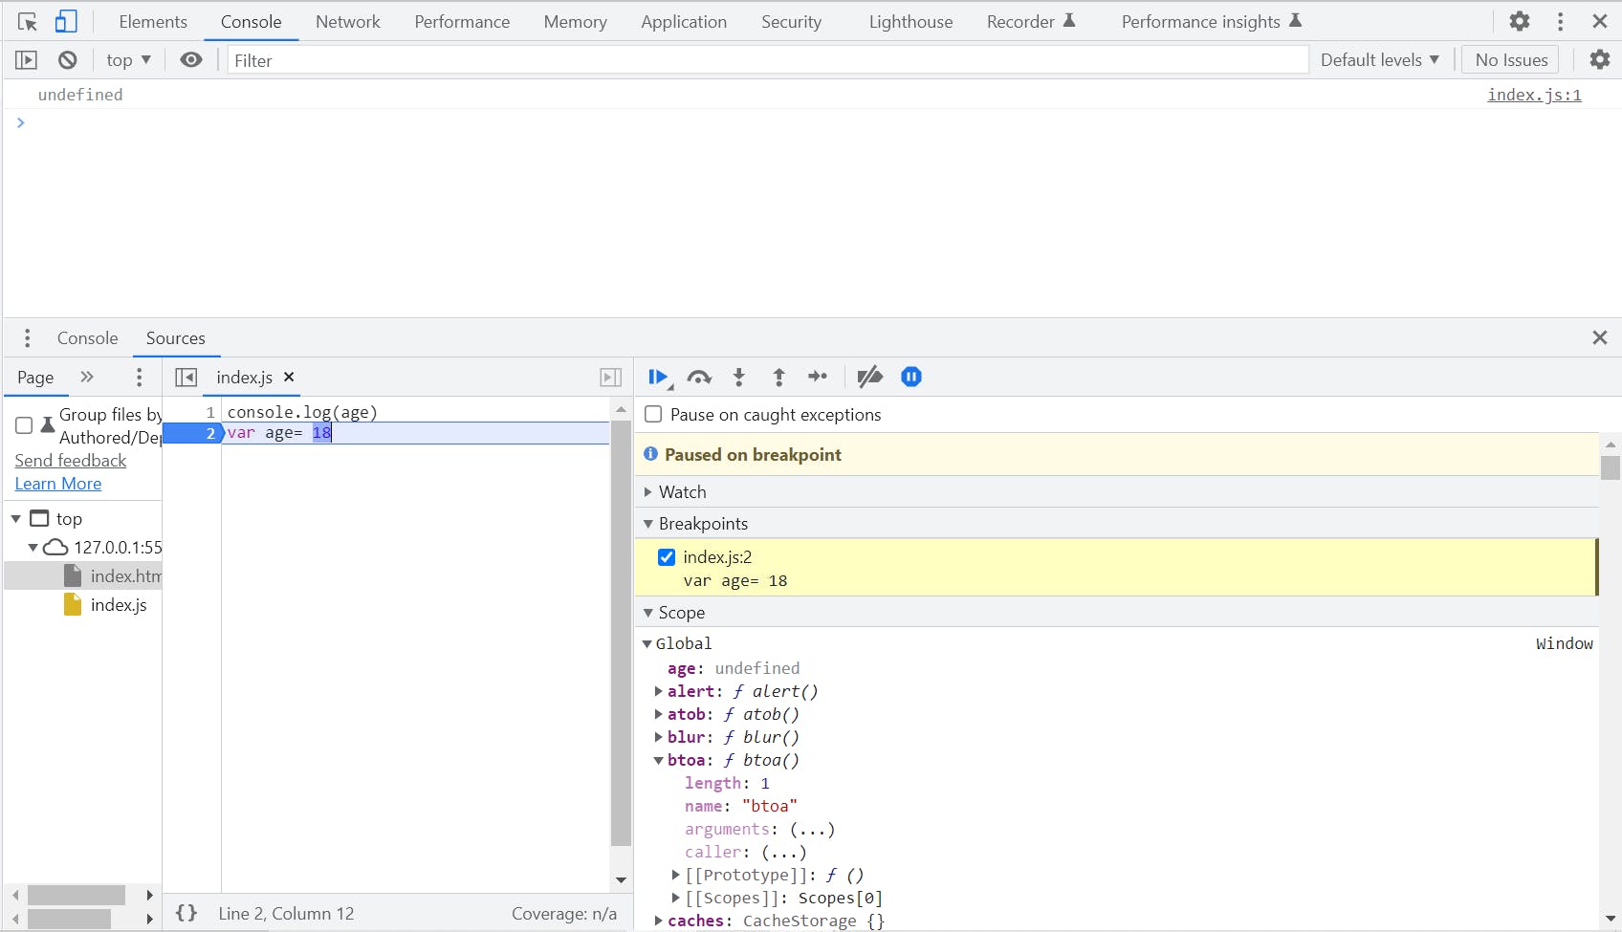Toggle breakpoint on line 2 gutter

194,433
